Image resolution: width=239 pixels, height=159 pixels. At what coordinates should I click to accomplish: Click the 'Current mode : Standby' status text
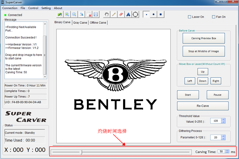[20, 133]
